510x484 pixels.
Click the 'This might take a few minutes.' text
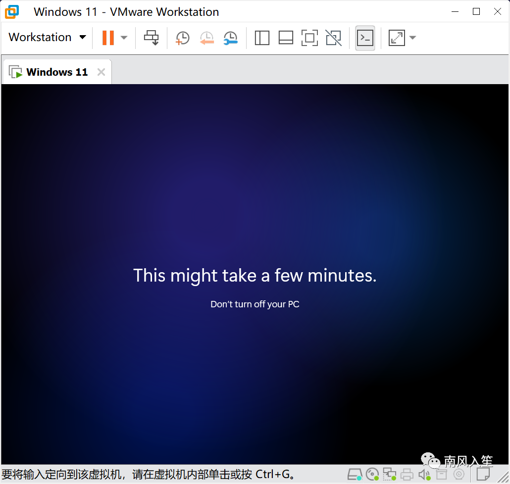[255, 276]
